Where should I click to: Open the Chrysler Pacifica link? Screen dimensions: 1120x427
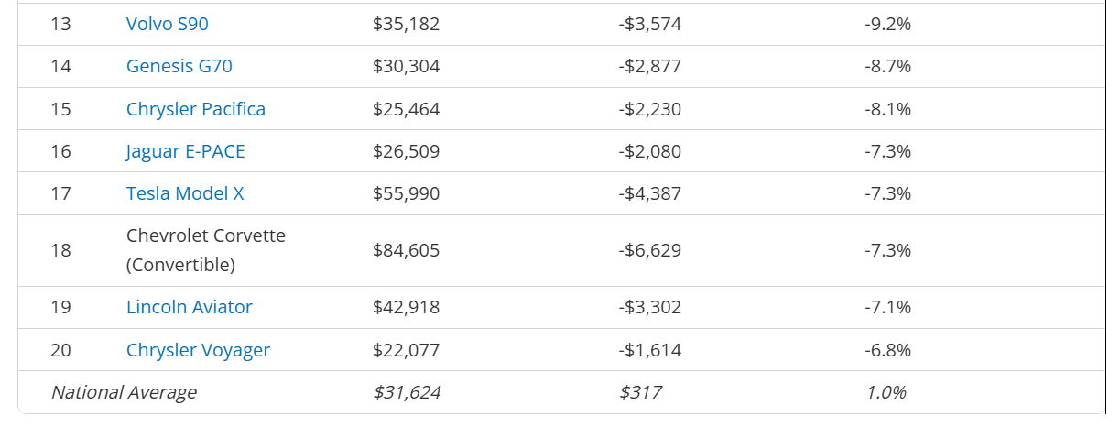click(x=196, y=109)
